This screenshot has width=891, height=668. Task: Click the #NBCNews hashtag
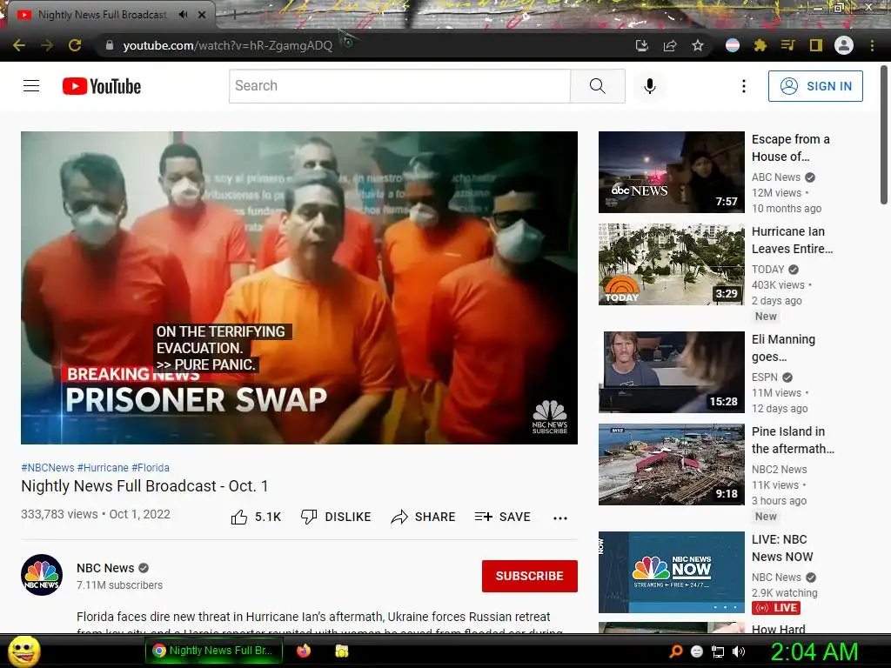tap(48, 467)
